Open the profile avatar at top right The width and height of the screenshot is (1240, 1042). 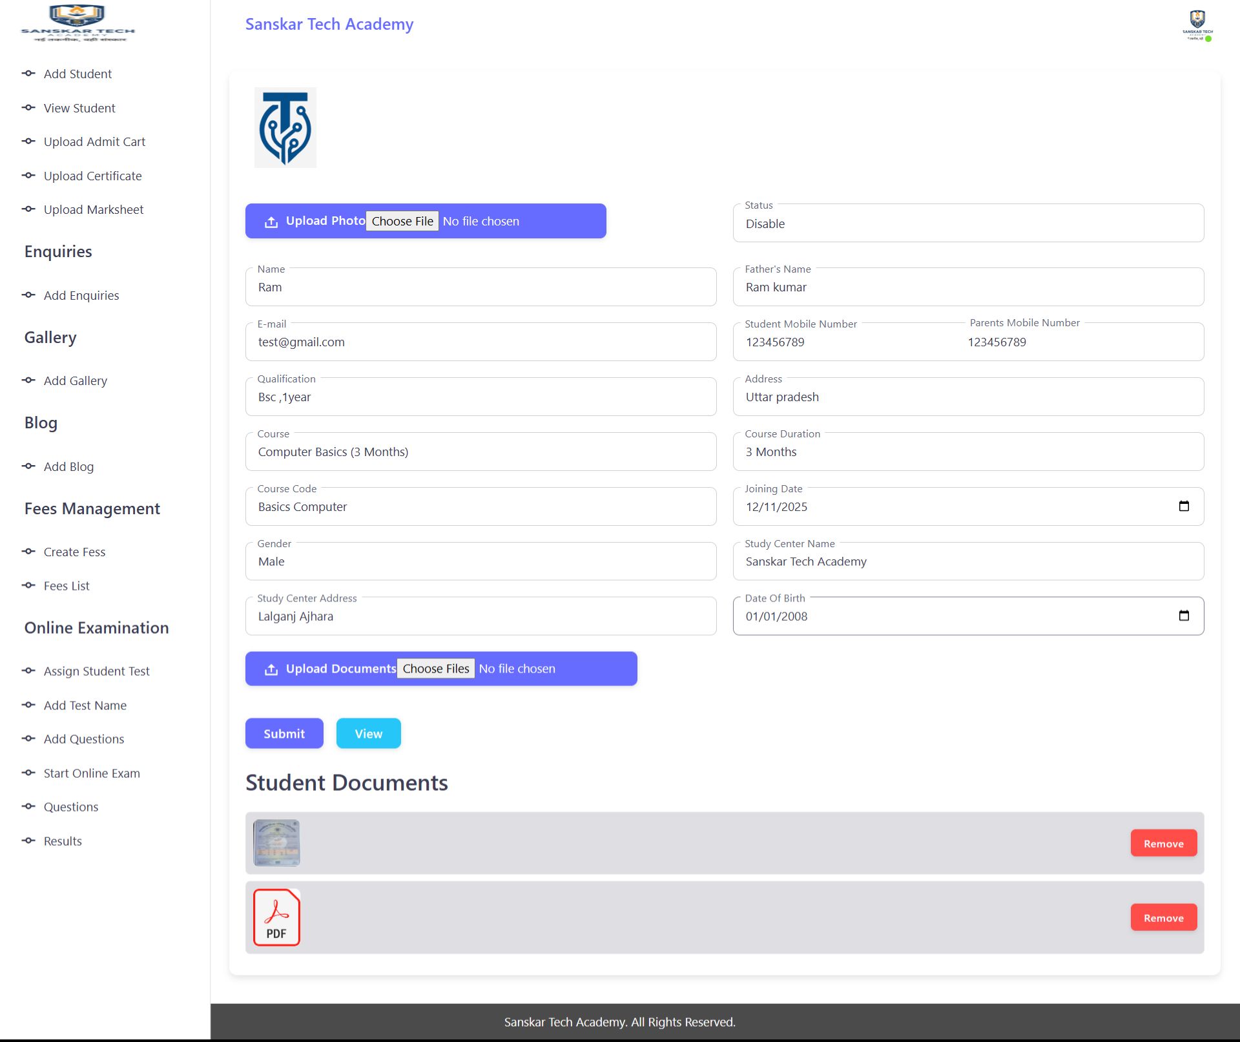pos(1197,26)
